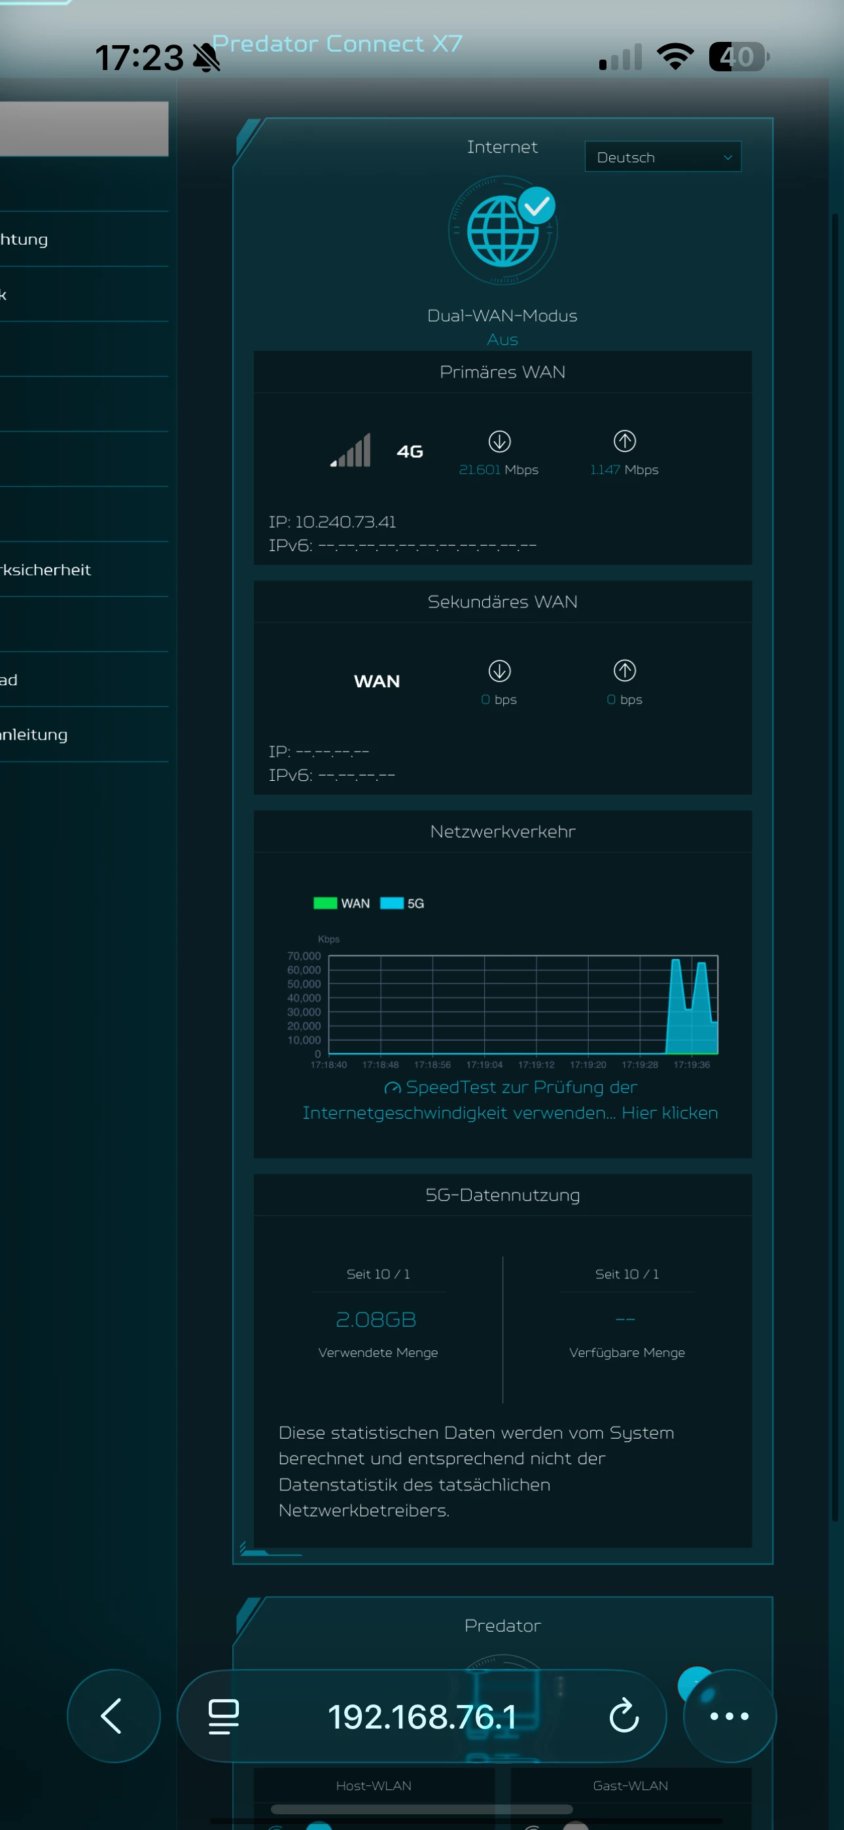This screenshot has width=844, height=1830.
Task: Toggle green WAN legend in traffic chart
Action: (x=342, y=903)
